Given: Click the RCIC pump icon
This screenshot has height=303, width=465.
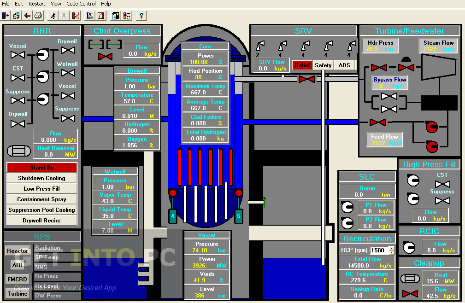Looking at the screenshot, I should (x=408, y=247).
